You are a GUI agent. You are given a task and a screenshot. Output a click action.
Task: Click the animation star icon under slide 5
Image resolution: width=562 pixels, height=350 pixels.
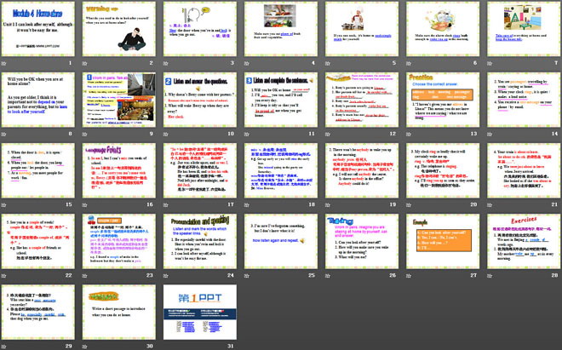328,64
